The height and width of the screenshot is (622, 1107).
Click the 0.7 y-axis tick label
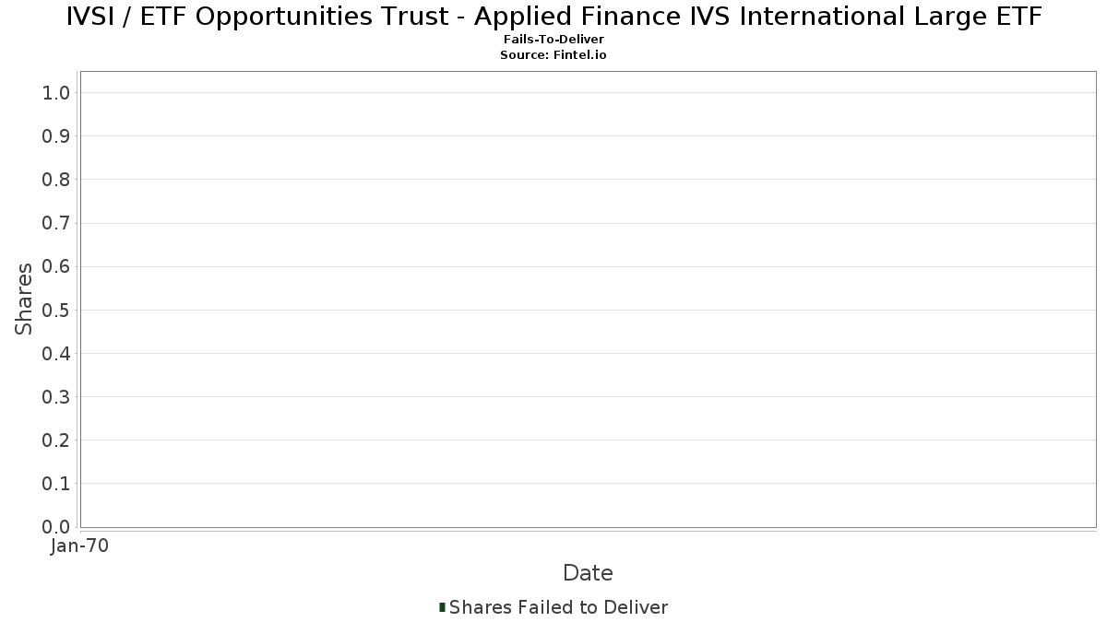(56, 223)
